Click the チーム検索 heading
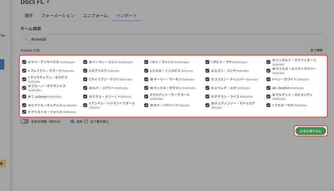 (30, 28)
